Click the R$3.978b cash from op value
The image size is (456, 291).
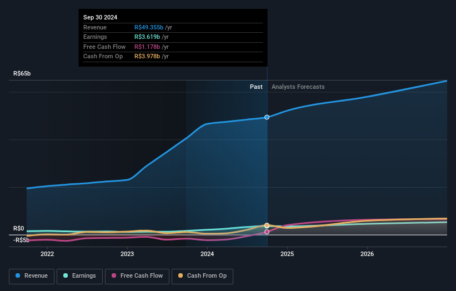147,57
